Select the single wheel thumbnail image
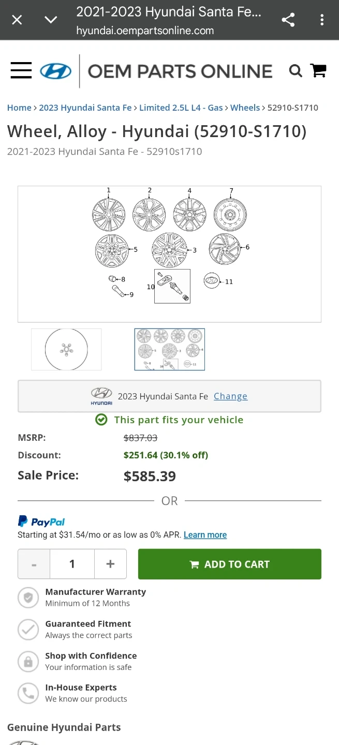 point(66,349)
